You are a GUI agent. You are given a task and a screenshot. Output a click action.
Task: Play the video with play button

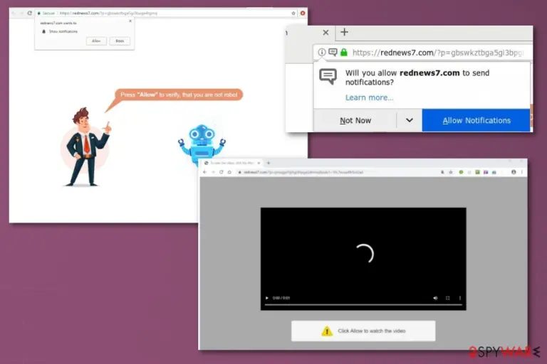click(x=267, y=298)
